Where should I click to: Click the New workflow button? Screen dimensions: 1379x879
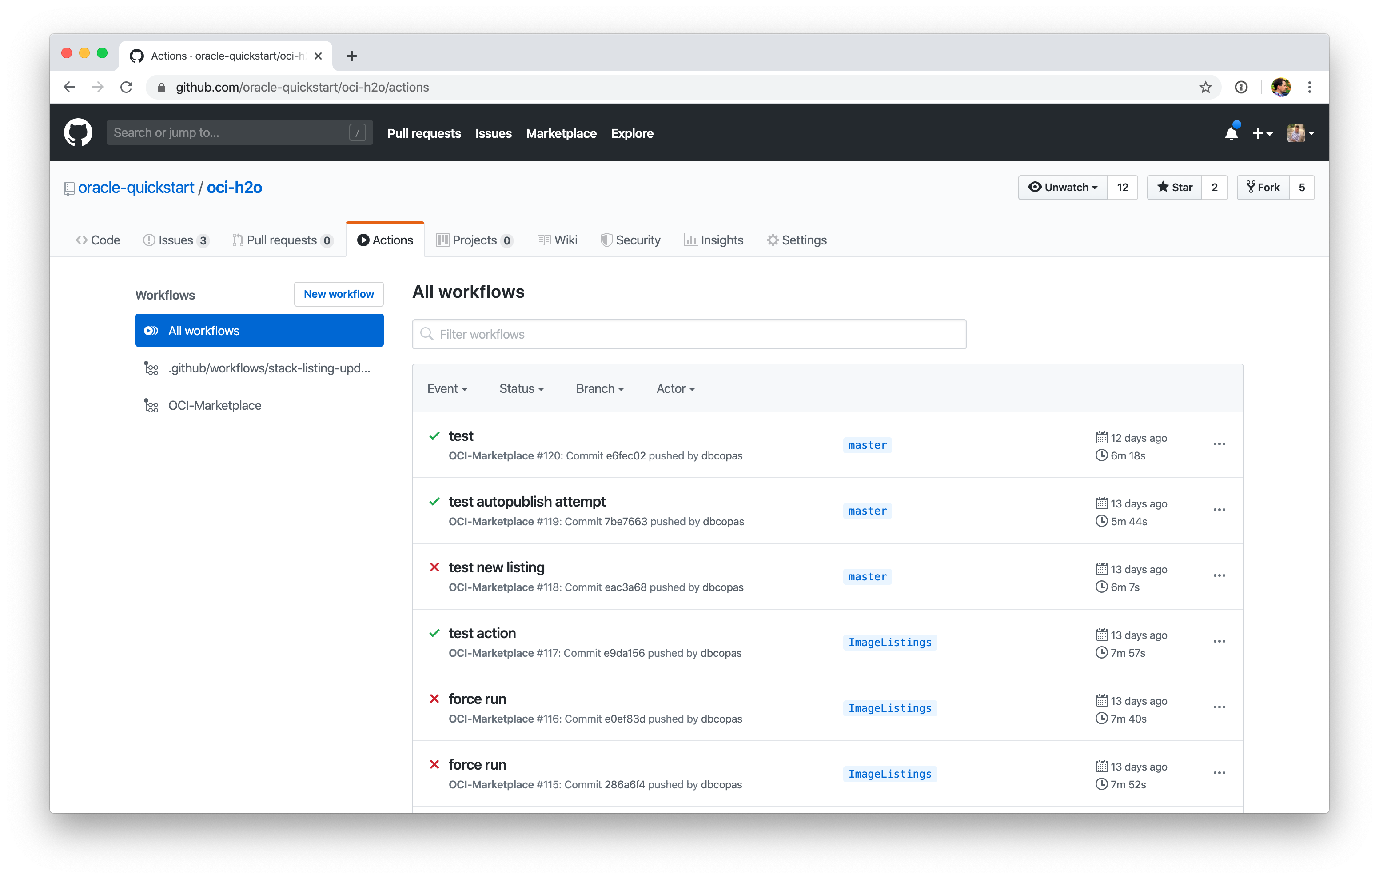tap(339, 294)
